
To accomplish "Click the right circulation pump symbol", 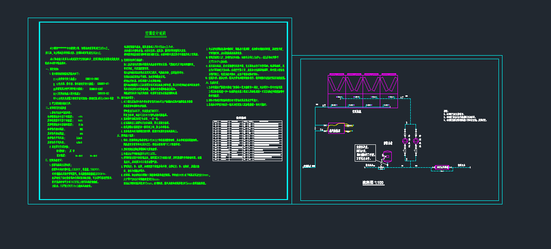I will pos(416,141).
